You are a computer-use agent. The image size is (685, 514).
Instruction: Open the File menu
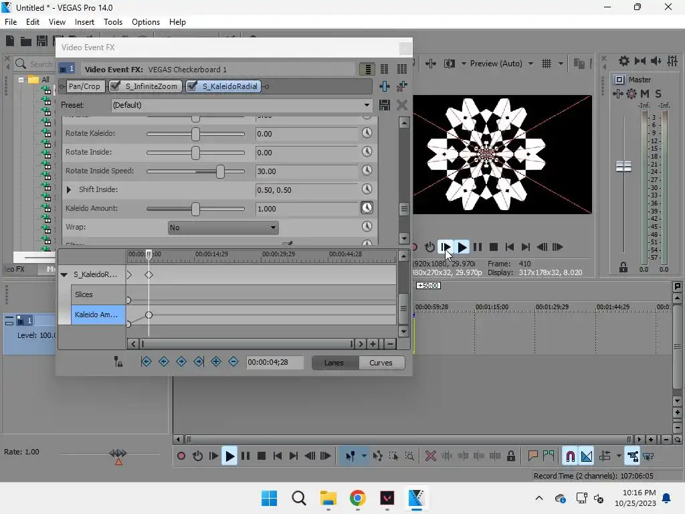pyautogui.click(x=11, y=22)
